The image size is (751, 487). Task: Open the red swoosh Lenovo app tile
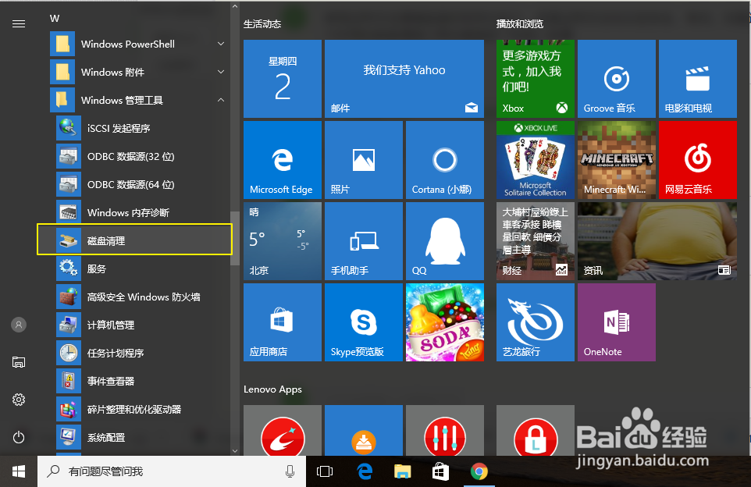coord(283,431)
